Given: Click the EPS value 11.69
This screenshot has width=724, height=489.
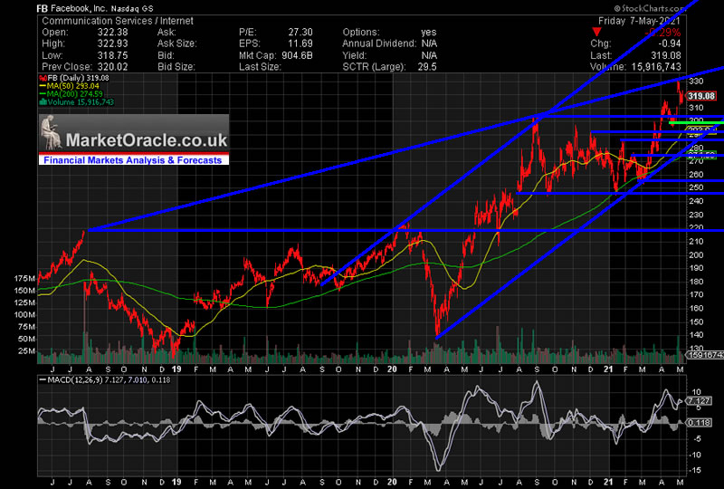Looking at the screenshot, I should tap(300, 43).
